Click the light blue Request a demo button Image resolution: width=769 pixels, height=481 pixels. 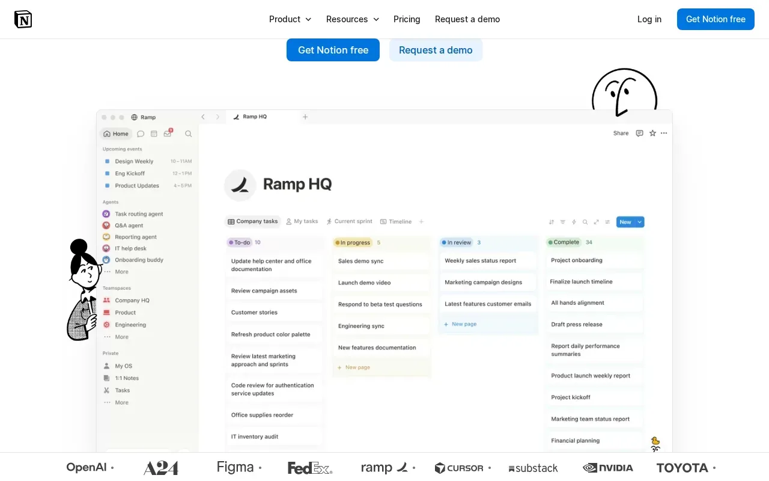(436, 50)
